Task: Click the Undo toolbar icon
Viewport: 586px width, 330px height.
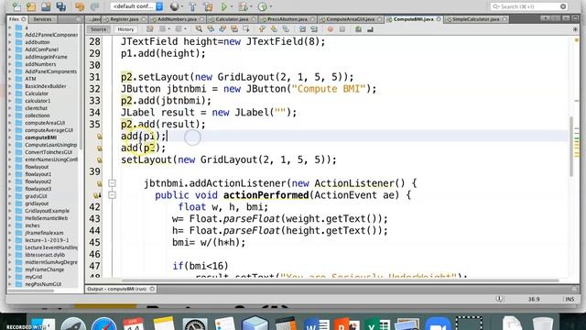Action: click(x=80, y=6)
